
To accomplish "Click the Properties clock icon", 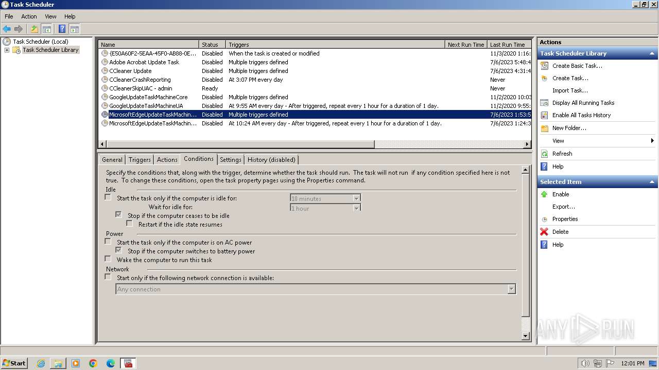I will point(544,219).
